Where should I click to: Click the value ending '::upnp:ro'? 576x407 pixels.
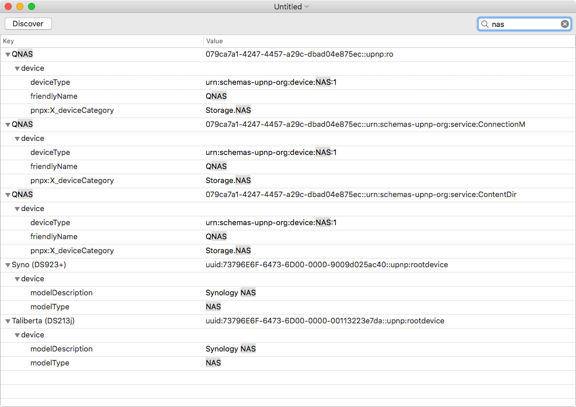click(x=299, y=54)
